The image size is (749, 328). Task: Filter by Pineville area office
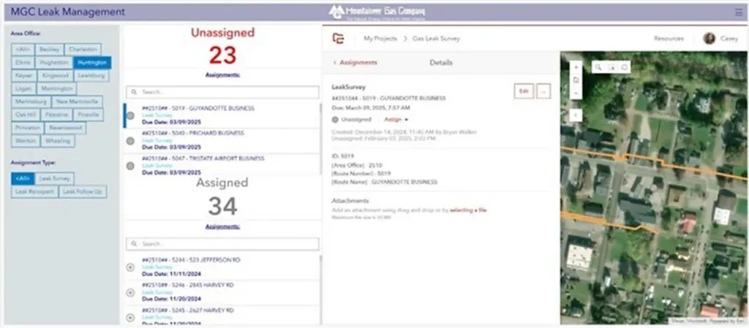click(x=89, y=115)
